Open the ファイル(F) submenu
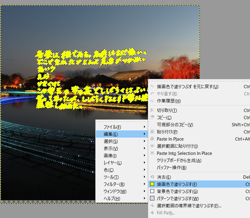This screenshot has width=250, height=218. [122, 127]
